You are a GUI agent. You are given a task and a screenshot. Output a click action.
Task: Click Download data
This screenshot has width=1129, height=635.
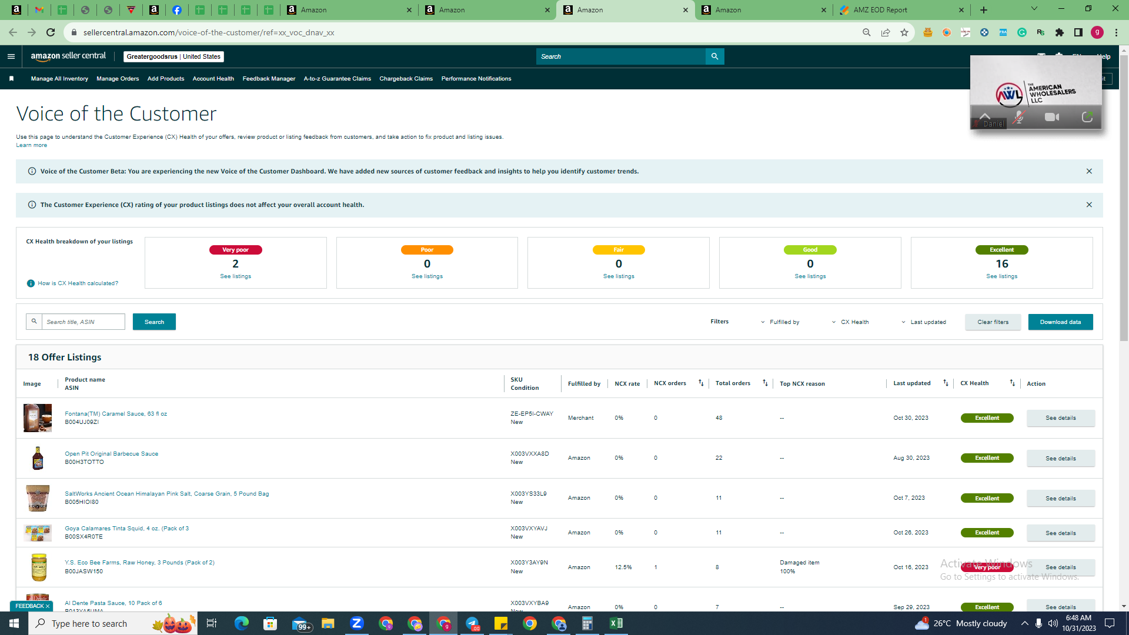[1060, 322]
